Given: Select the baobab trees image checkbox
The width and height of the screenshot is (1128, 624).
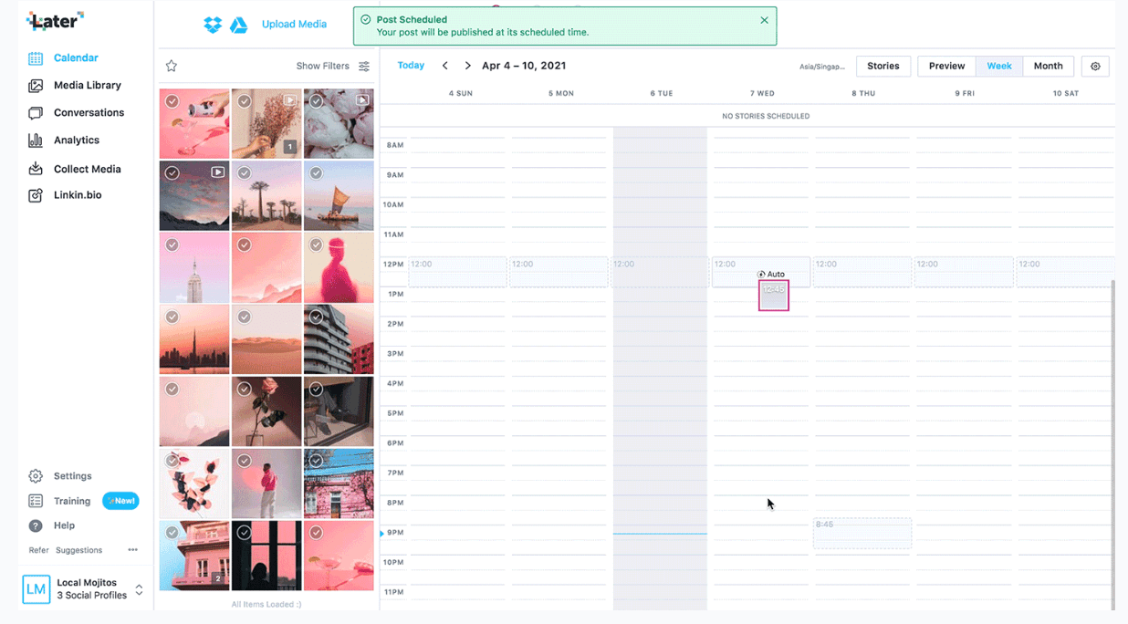Looking at the screenshot, I should point(245,173).
